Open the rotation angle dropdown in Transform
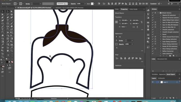Screen dimensions: 181x102 pyautogui.click(x=127, y=27)
